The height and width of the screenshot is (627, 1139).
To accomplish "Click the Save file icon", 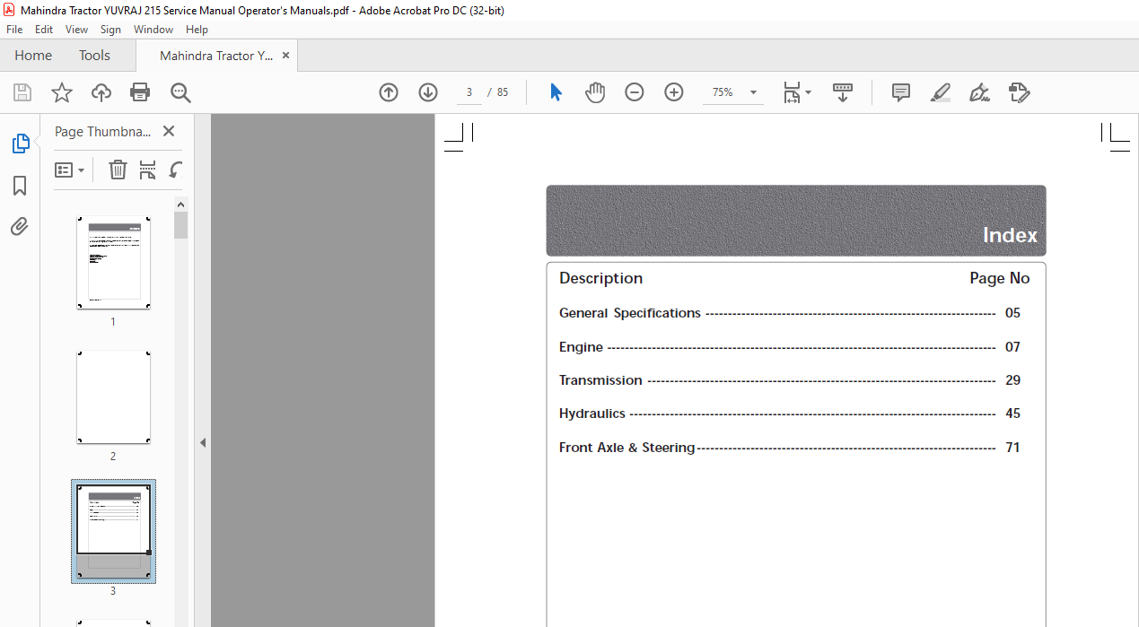I will click(22, 92).
